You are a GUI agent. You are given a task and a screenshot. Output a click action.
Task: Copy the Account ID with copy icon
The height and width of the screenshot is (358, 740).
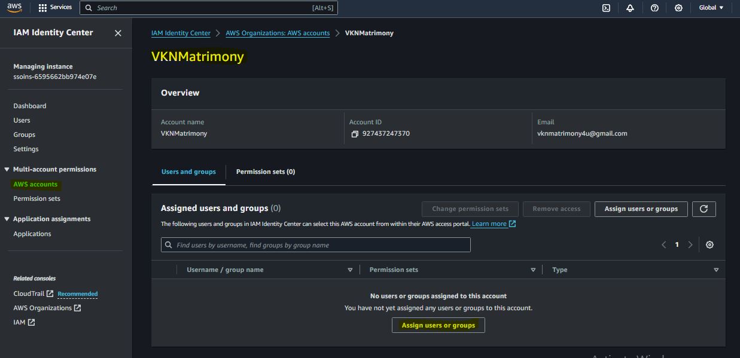click(354, 134)
